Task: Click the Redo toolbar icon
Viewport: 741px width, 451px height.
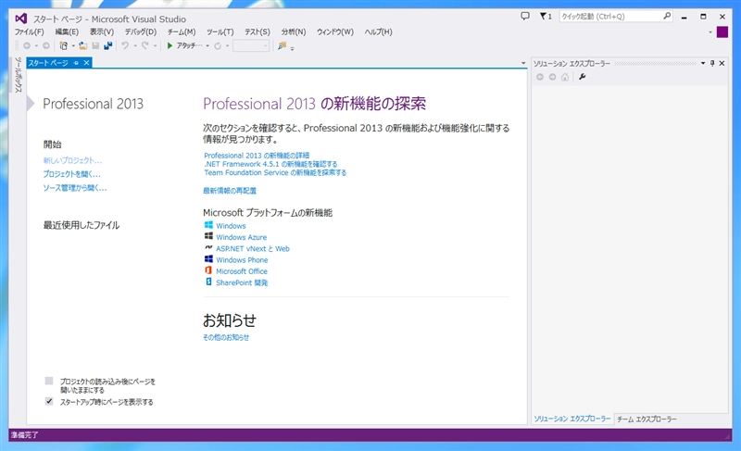Action: tap(145, 45)
